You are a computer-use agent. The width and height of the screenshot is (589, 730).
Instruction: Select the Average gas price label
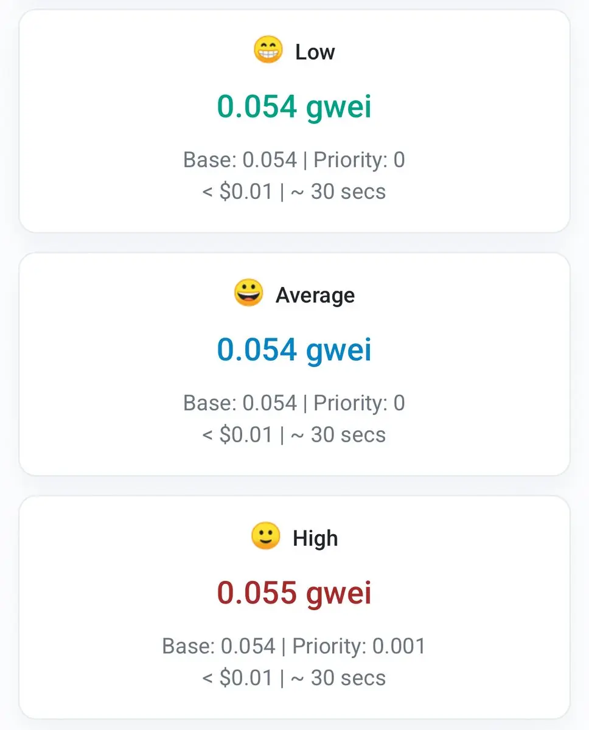click(315, 295)
